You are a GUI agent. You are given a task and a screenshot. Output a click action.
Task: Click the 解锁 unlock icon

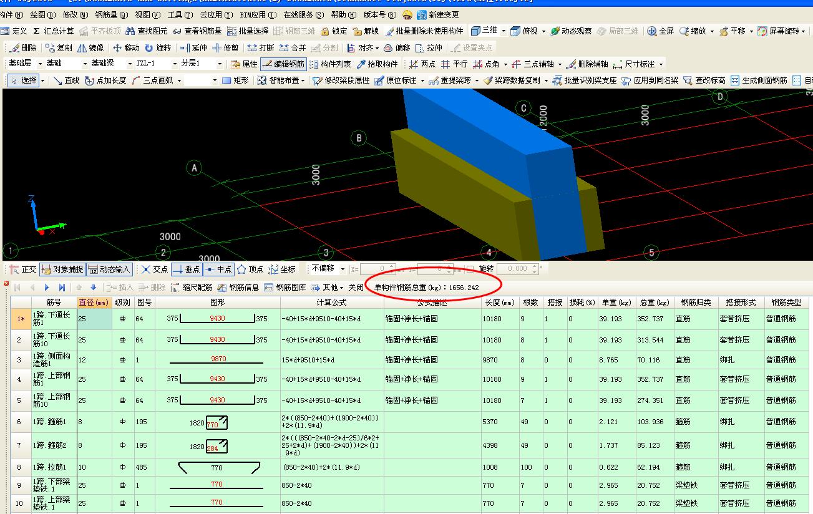click(366, 31)
